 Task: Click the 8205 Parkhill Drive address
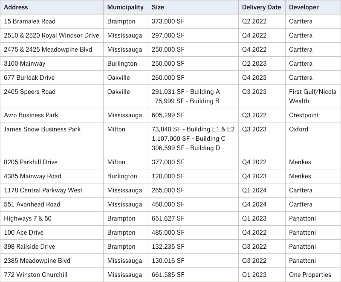(x=31, y=162)
